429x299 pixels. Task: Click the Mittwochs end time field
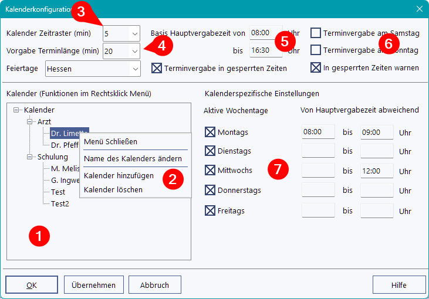pos(376,171)
